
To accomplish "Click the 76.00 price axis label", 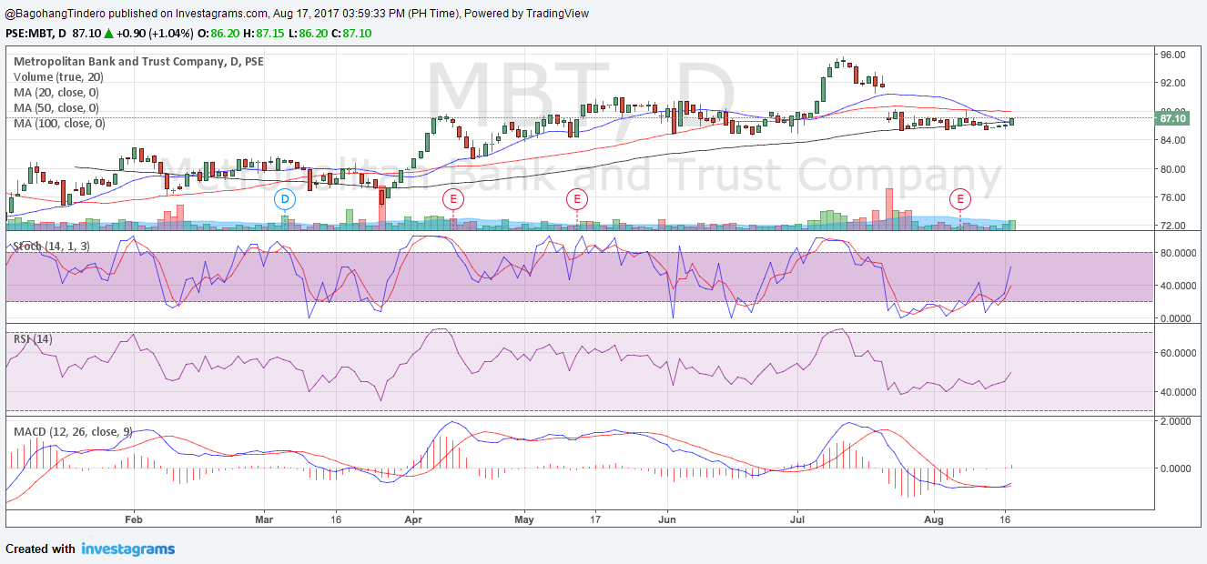I will click(x=1171, y=197).
